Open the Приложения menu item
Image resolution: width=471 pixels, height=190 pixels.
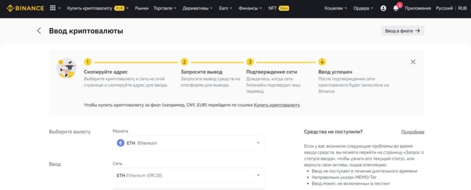(x=418, y=8)
